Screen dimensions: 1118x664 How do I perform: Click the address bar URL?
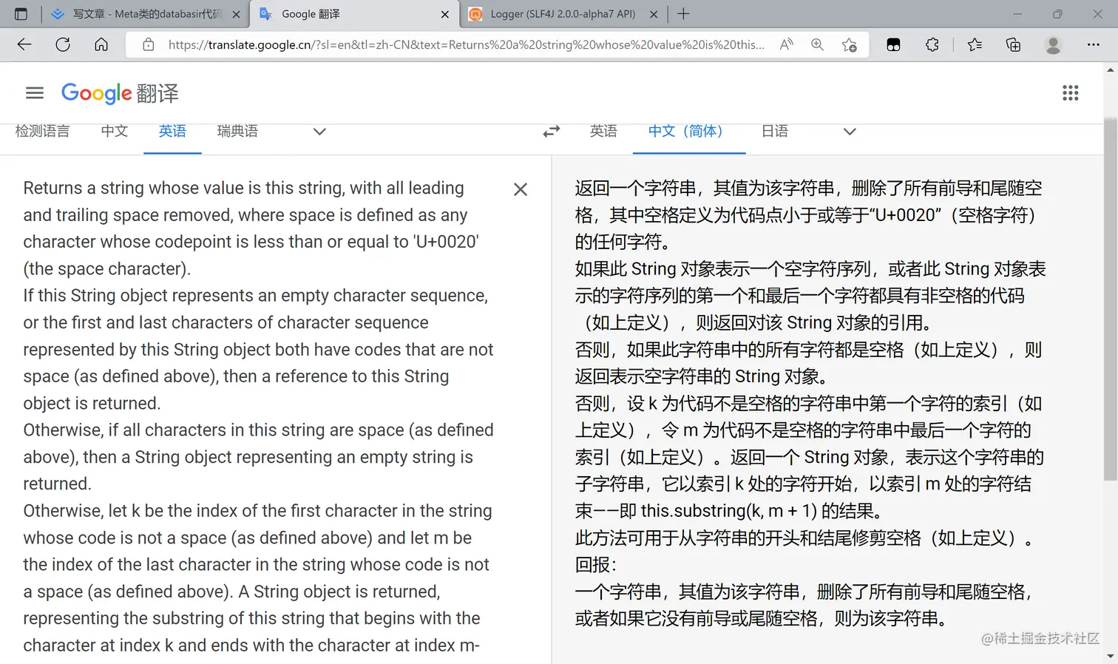pyautogui.click(x=466, y=44)
